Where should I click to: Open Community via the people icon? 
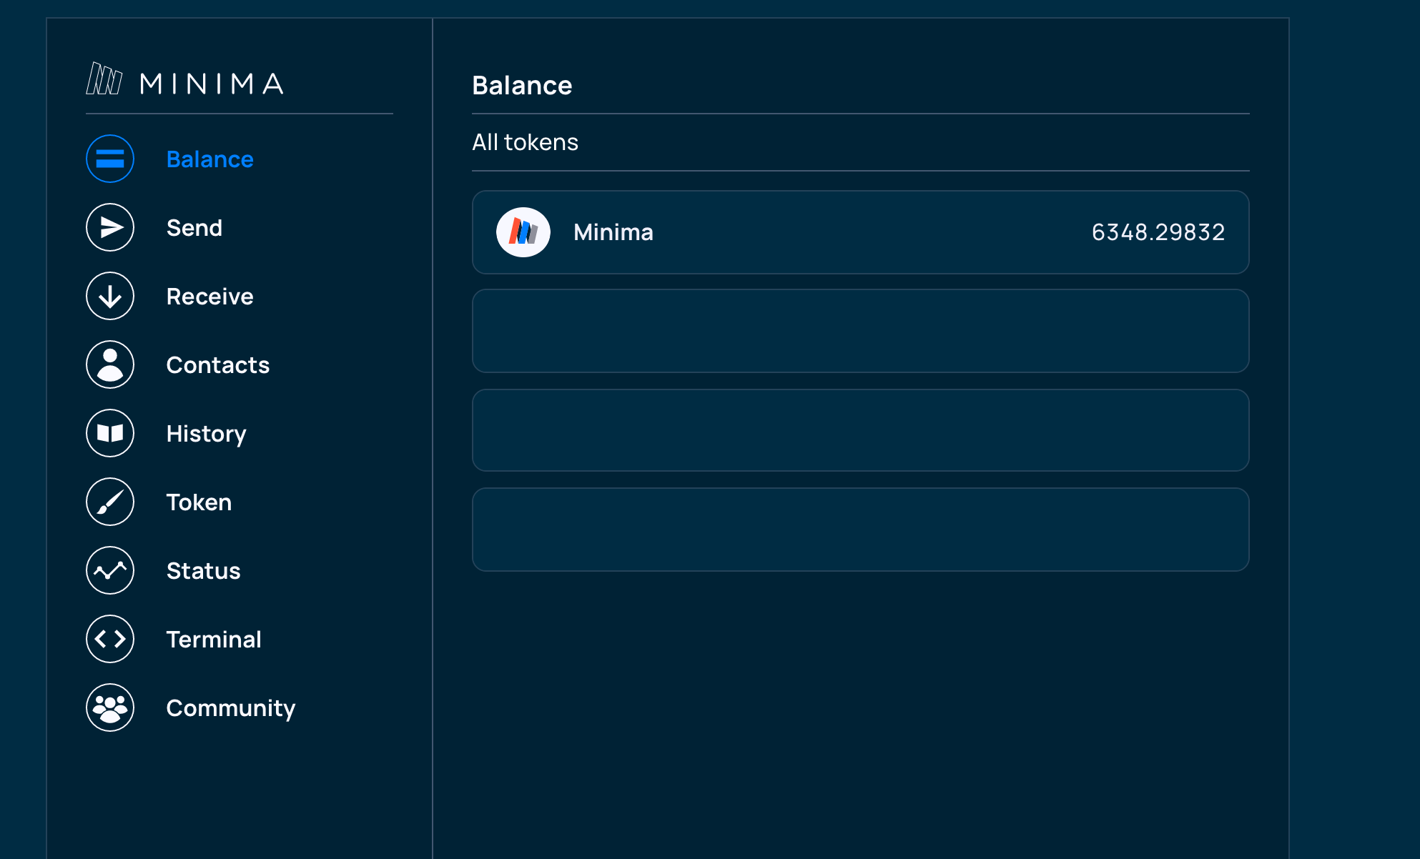(x=109, y=707)
